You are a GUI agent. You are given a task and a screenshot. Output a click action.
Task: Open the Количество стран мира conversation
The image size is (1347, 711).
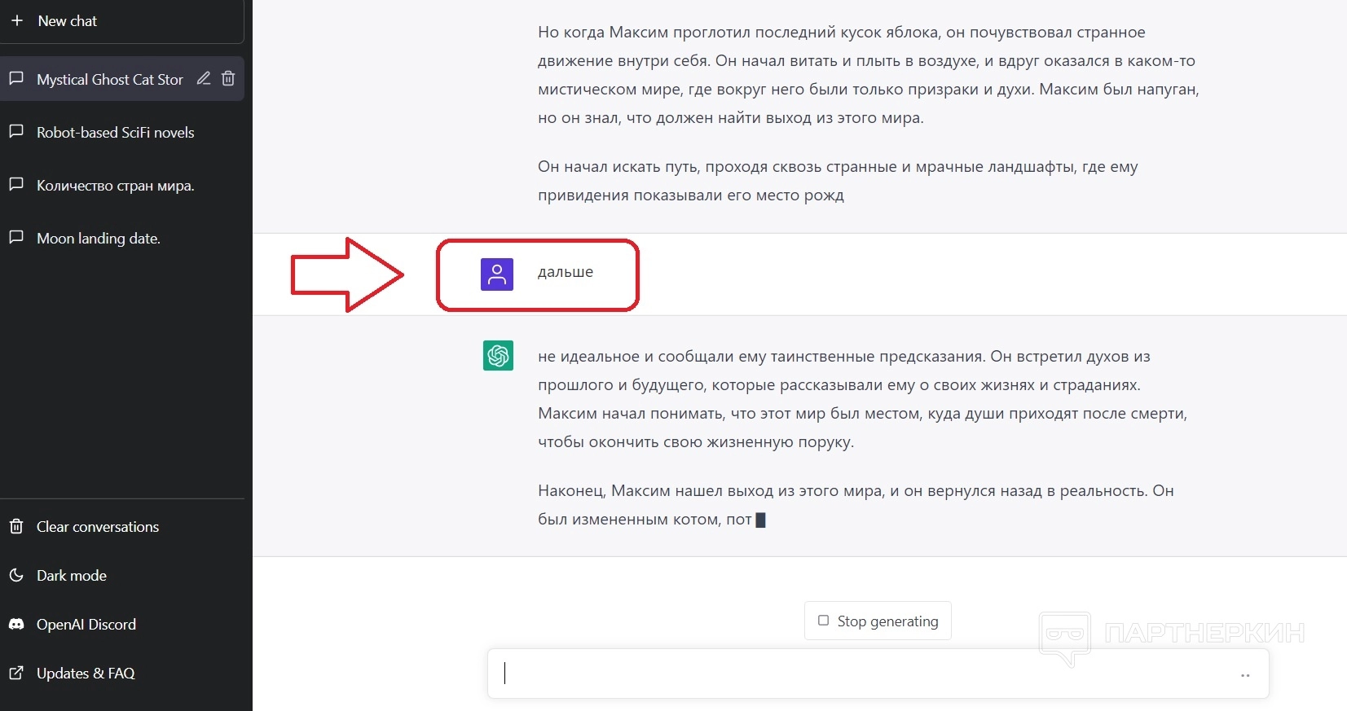[115, 186]
